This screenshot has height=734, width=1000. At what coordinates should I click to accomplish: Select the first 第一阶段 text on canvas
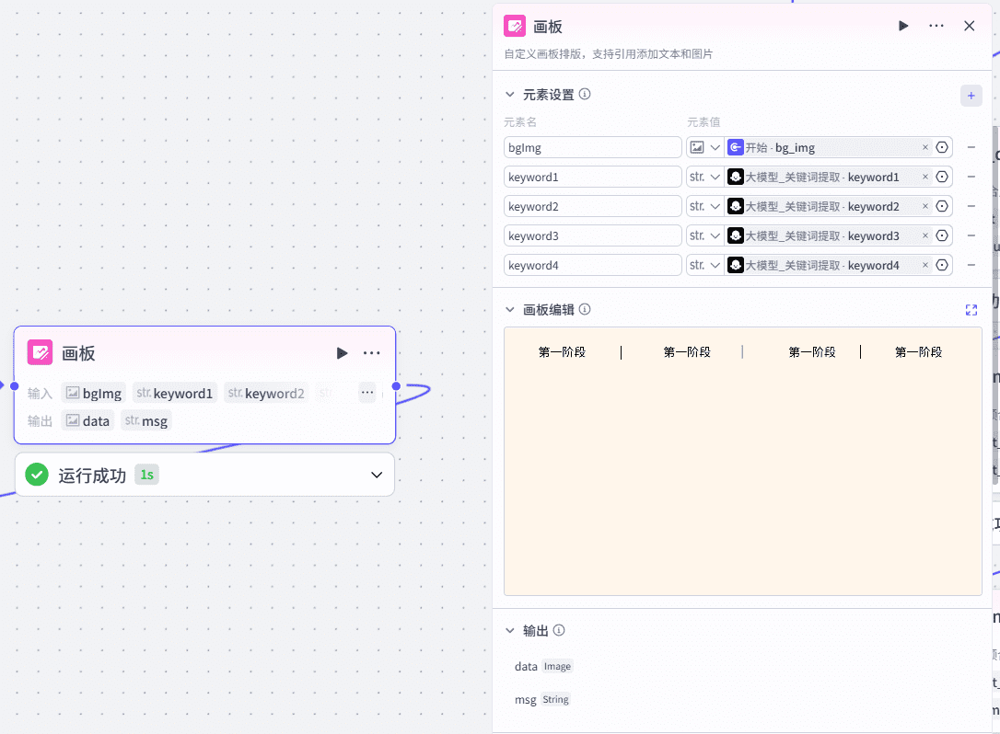tap(562, 352)
